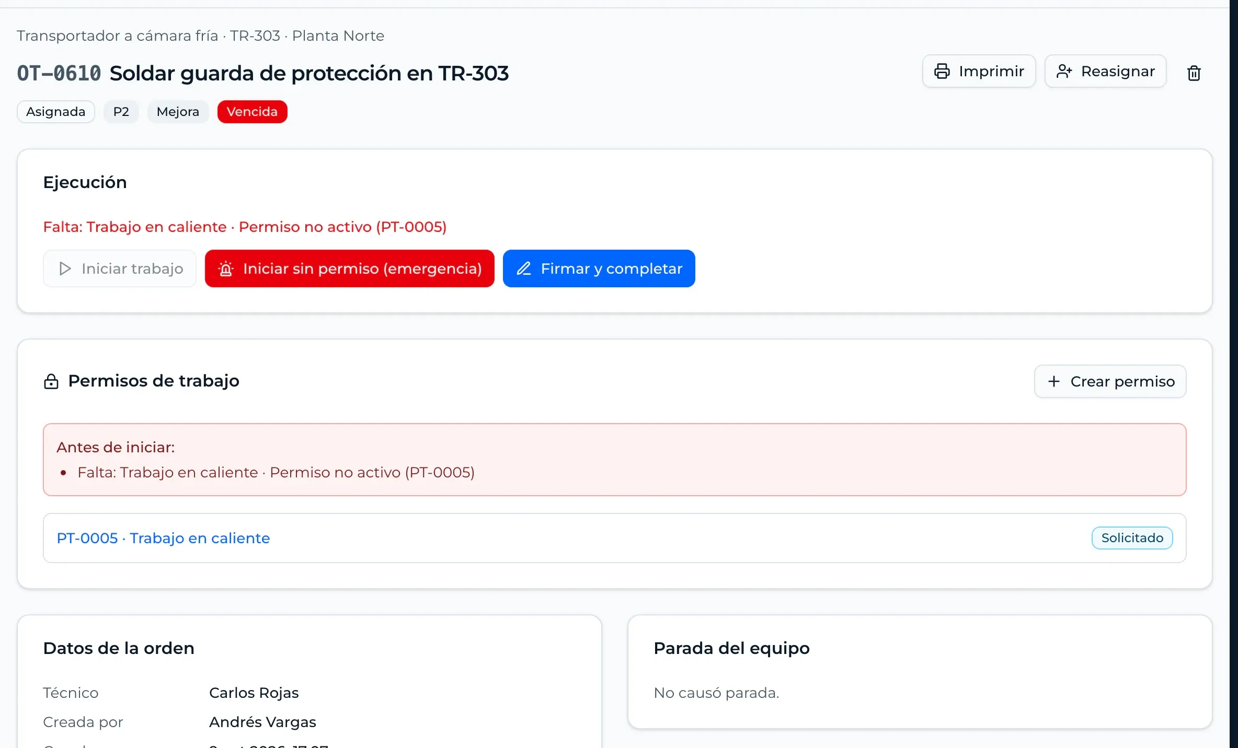Click the Crear permiso button
1238x748 pixels.
coord(1110,381)
